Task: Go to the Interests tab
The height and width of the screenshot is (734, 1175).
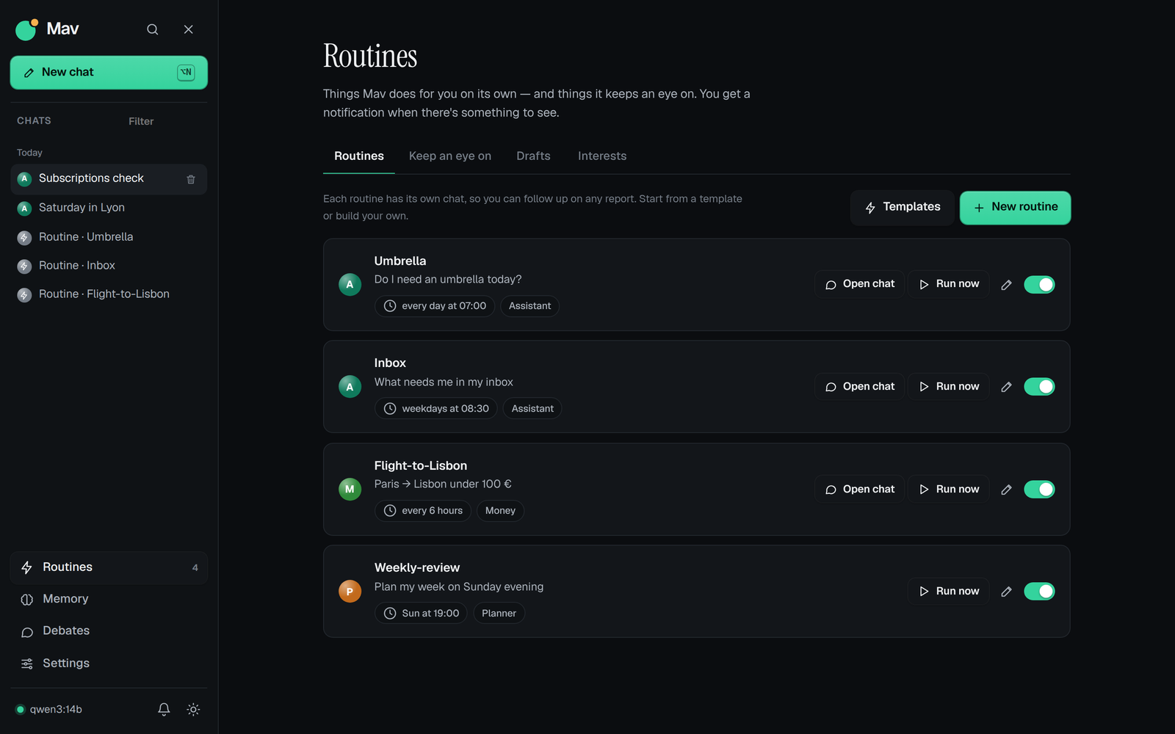Action: click(x=602, y=156)
